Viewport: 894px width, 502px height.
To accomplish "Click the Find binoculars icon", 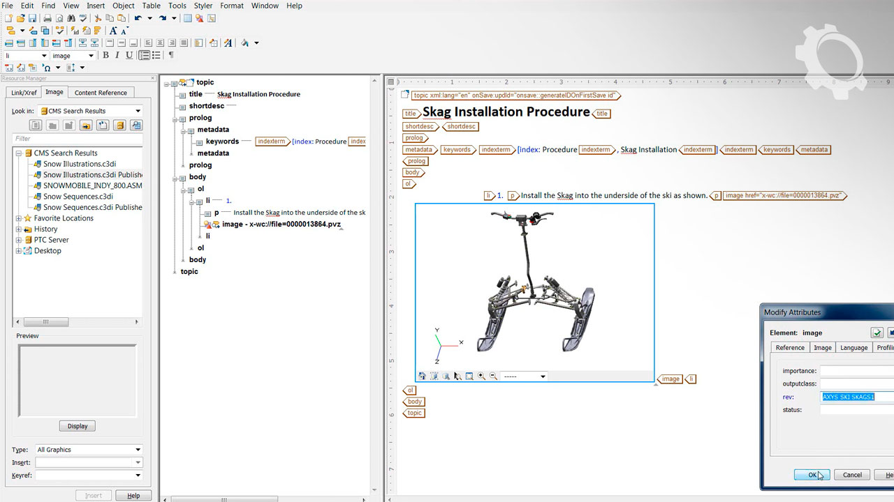I will (71, 18).
